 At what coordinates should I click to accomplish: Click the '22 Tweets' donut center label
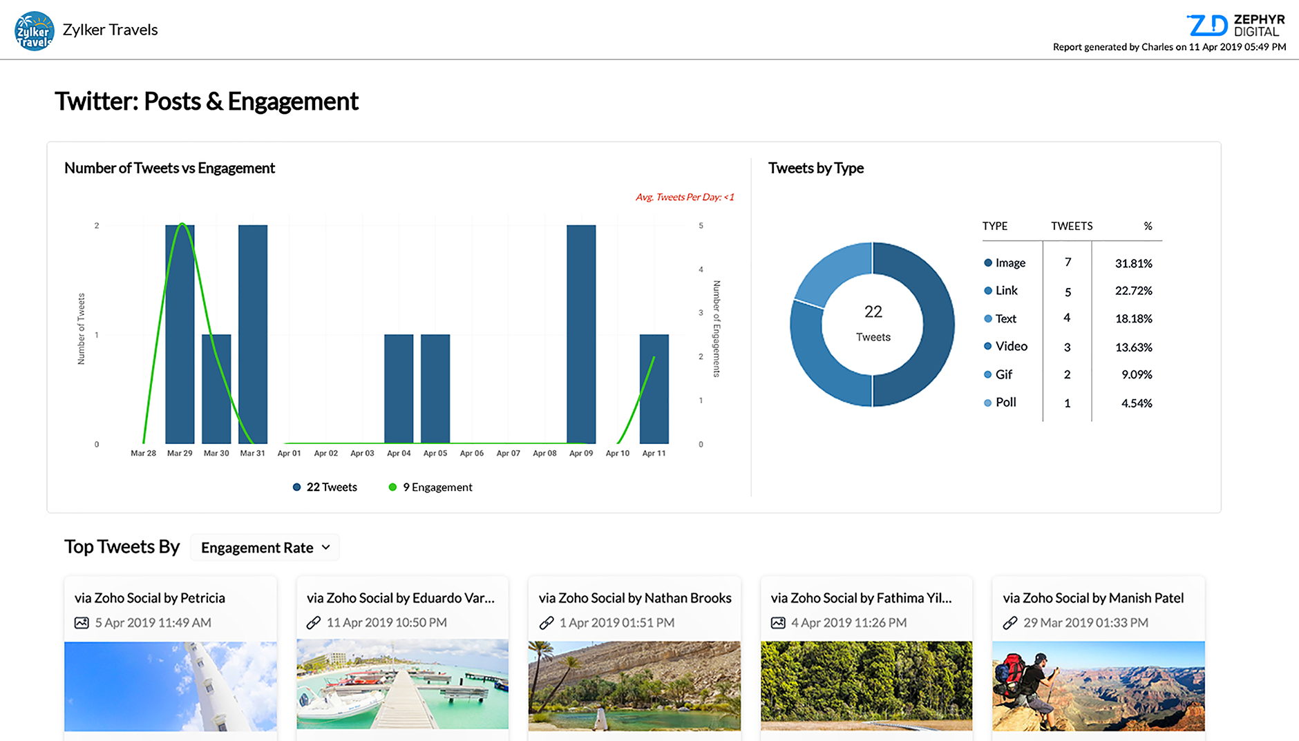[x=873, y=323]
